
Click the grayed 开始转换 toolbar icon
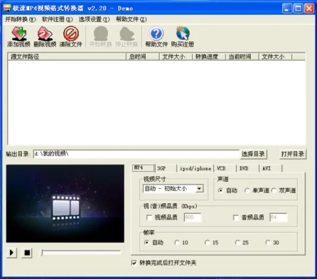[x=100, y=33]
